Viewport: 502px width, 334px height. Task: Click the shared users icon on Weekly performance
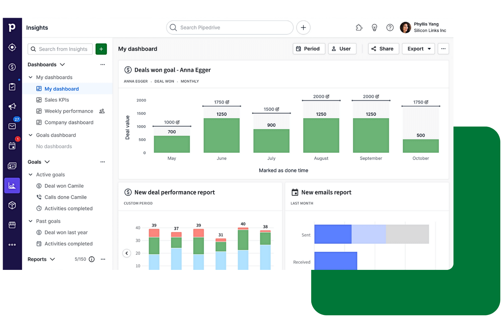(x=102, y=111)
